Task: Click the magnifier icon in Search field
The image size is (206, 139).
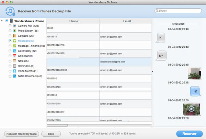Action: tap(157, 11)
